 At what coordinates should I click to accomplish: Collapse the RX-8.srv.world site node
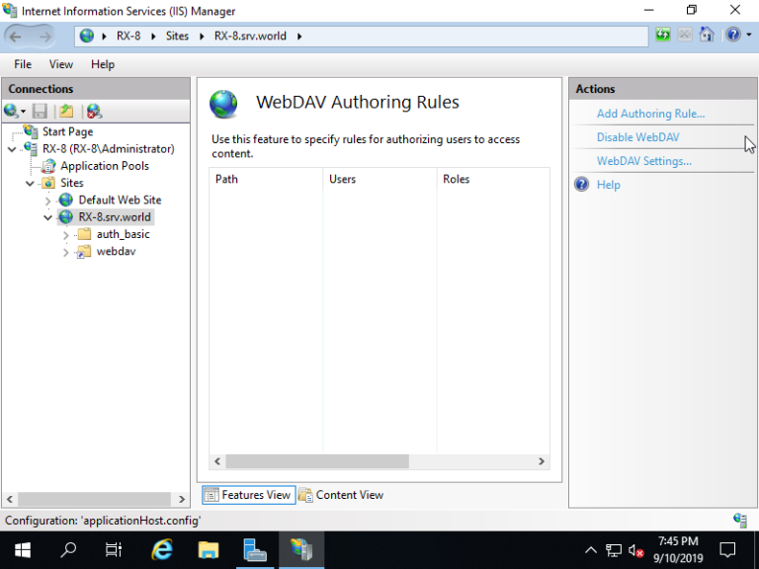47,217
